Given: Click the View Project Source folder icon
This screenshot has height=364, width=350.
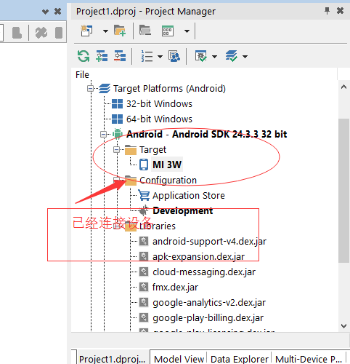Looking at the screenshot, I should tap(145, 31).
